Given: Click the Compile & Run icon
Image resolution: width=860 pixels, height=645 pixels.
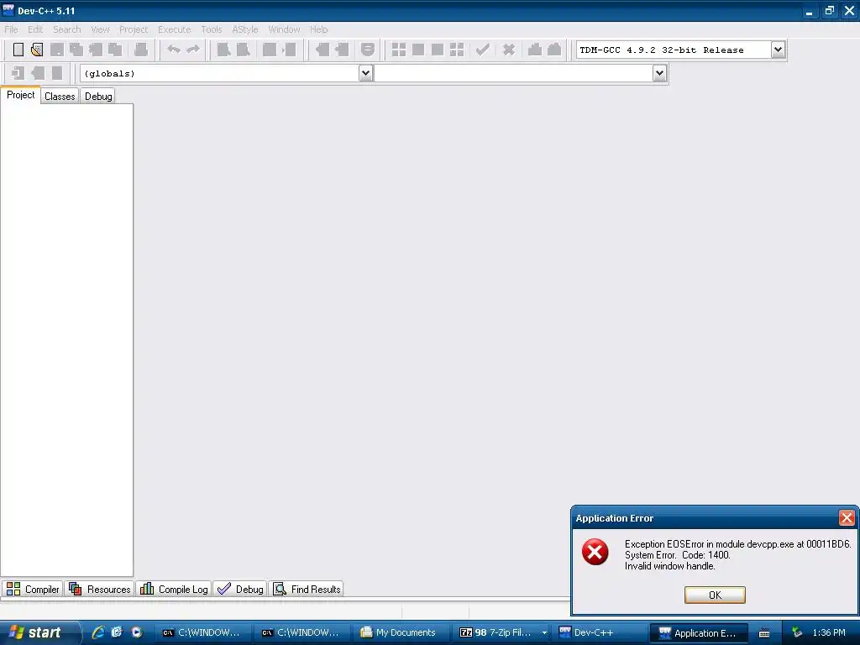Looking at the screenshot, I should click(x=437, y=50).
